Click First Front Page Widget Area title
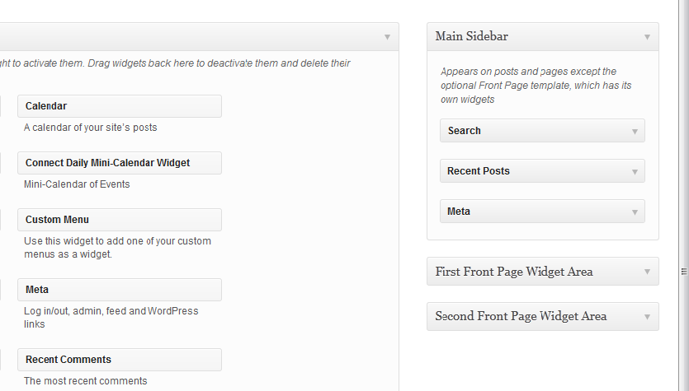 514,272
